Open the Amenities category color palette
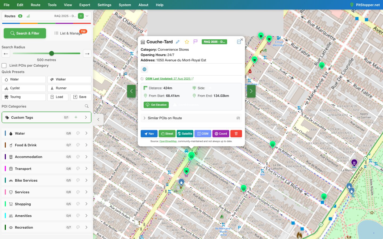Image resolution: width=383 pixels, height=239 pixels. (78, 216)
